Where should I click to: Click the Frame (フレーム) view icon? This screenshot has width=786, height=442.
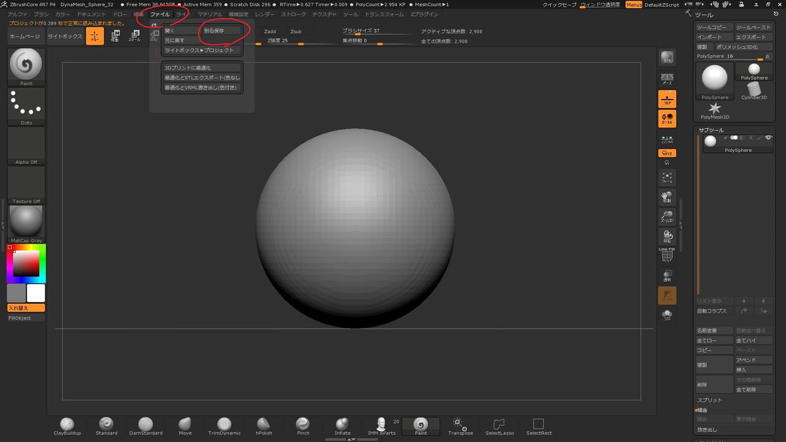[667, 177]
